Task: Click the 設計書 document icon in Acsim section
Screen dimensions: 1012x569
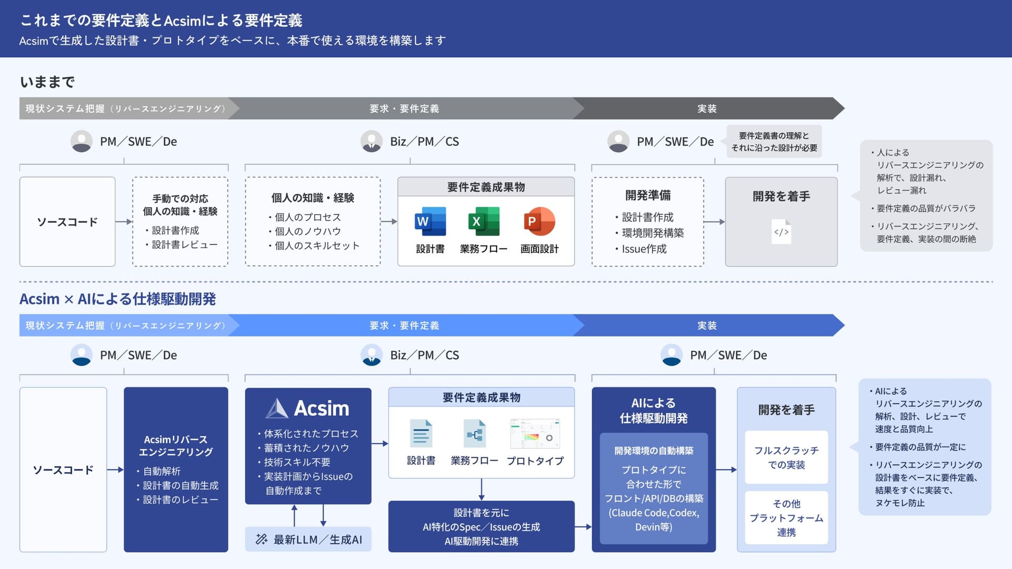Action: 421,434
